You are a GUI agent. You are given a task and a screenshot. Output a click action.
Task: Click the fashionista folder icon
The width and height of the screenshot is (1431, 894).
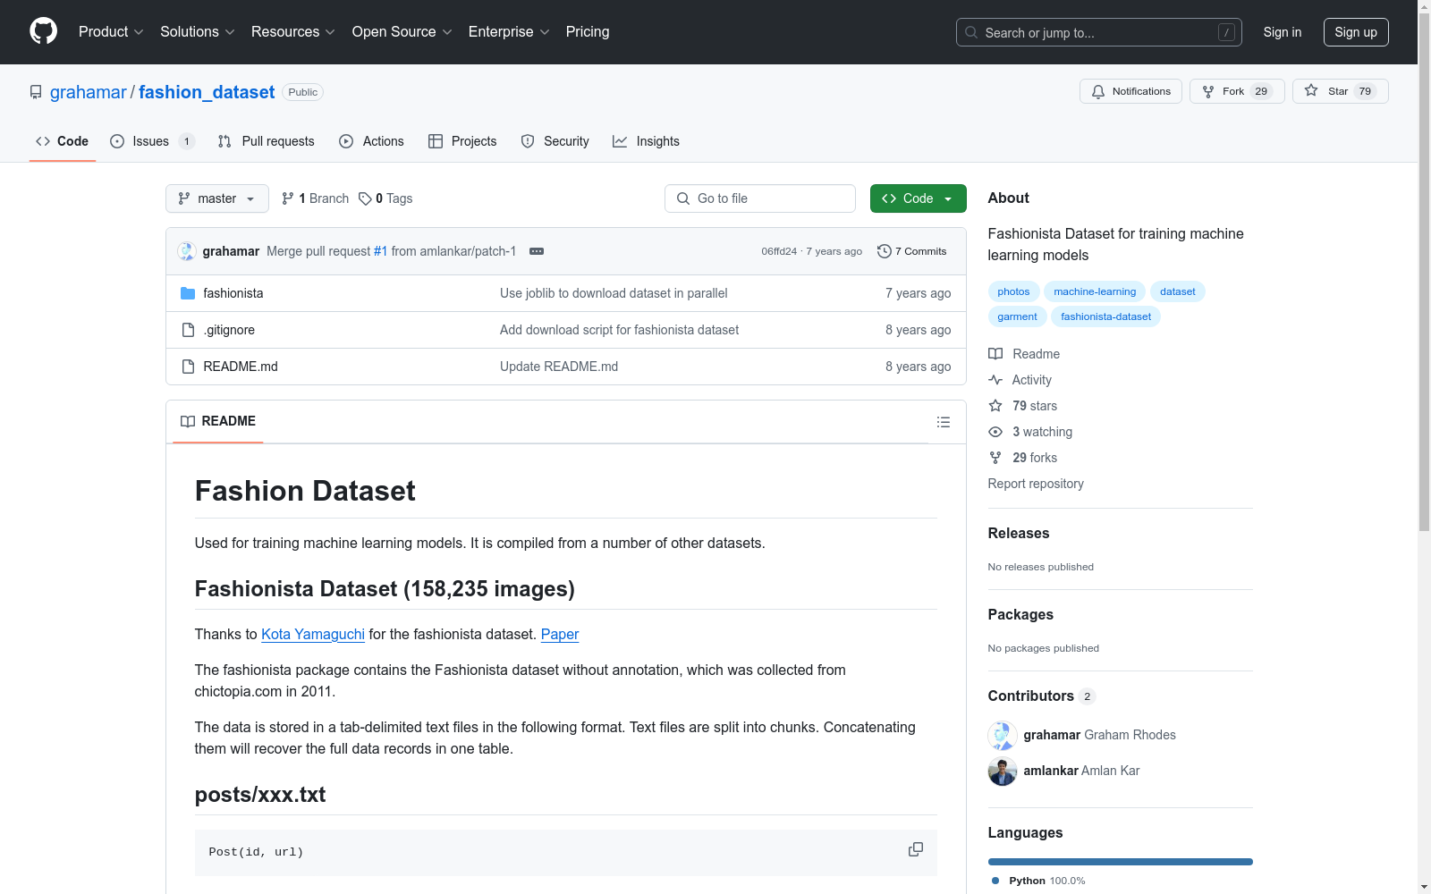tap(188, 293)
